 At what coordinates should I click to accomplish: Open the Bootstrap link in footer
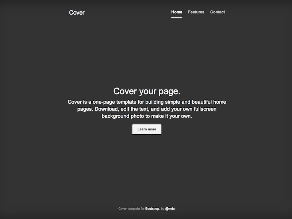(152, 209)
